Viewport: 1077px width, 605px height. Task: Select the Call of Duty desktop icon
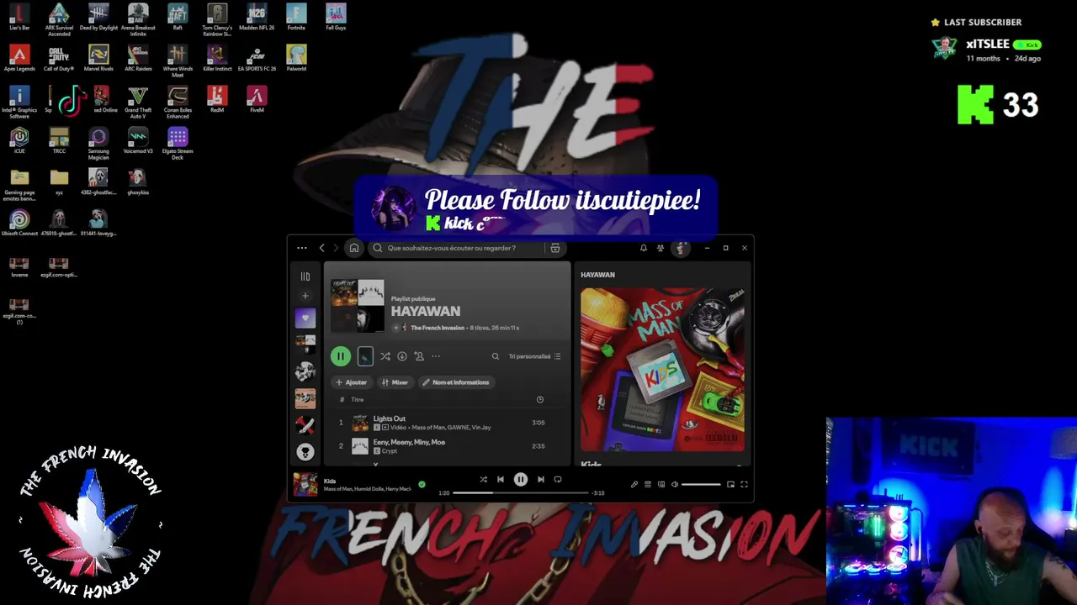pyautogui.click(x=59, y=58)
